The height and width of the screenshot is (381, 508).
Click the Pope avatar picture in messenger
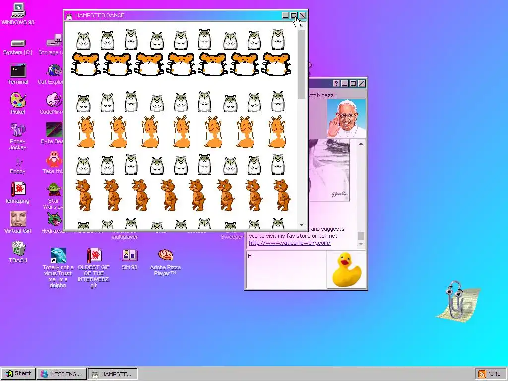(x=346, y=118)
